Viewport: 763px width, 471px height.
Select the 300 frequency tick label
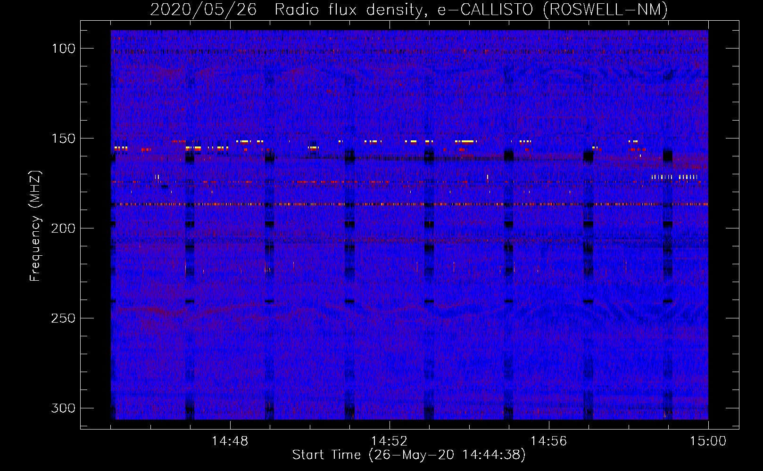(63, 408)
